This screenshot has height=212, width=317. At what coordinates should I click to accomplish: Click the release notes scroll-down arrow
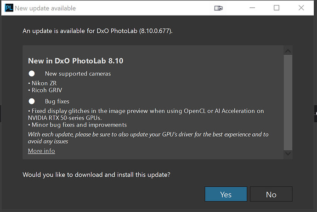click(x=288, y=154)
